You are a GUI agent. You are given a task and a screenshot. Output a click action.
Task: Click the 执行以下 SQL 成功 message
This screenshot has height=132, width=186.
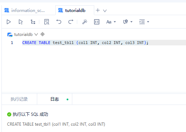click(x=30, y=114)
